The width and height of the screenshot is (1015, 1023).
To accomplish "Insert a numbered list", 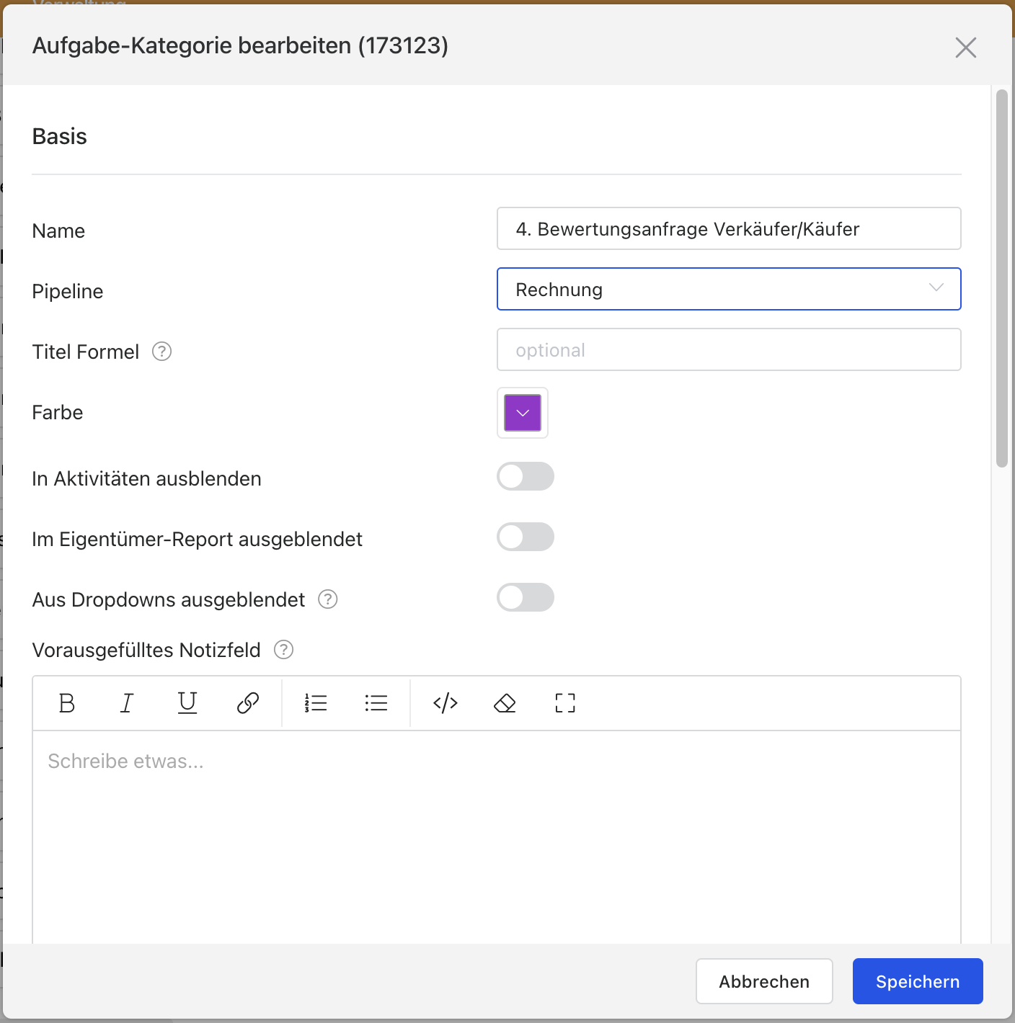I will [x=316, y=702].
